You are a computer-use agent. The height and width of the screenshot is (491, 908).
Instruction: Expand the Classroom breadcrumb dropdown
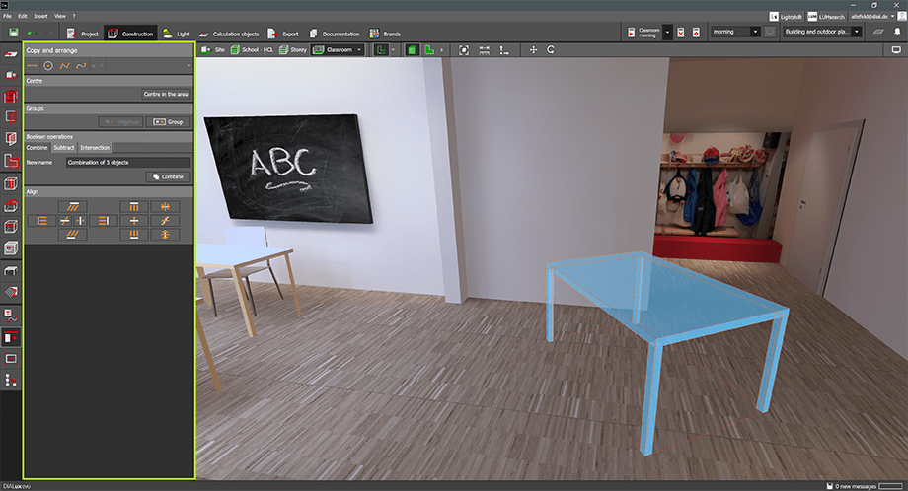(358, 49)
